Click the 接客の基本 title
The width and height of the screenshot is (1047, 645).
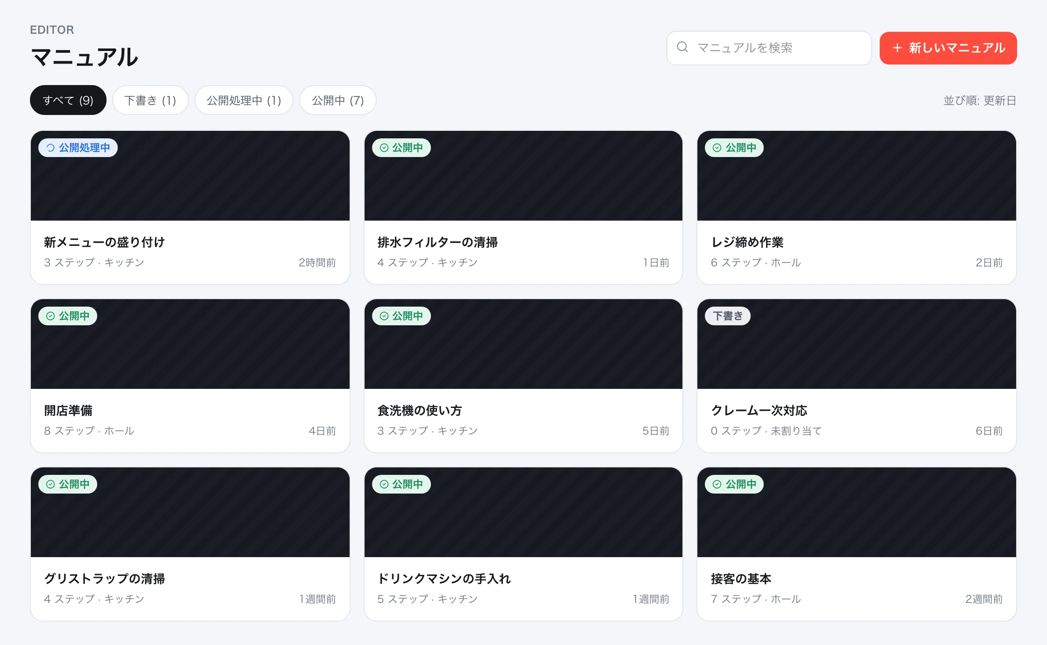pos(741,579)
